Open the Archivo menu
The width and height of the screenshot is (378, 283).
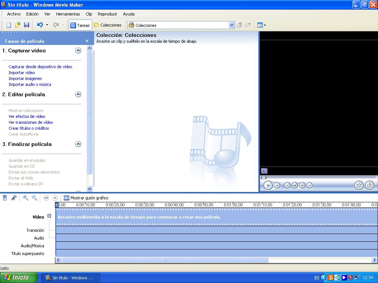(x=14, y=14)
